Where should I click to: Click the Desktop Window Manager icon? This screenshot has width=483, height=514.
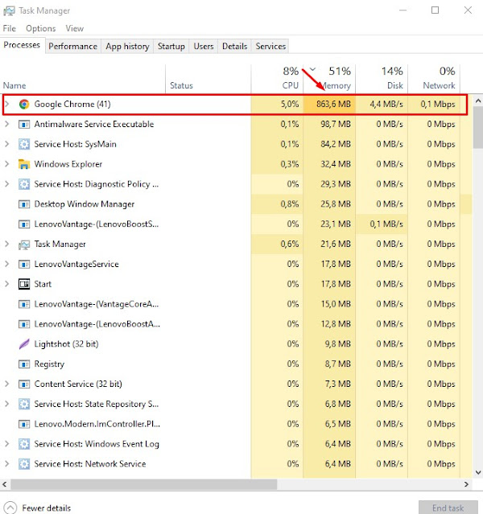pos(24,204)
